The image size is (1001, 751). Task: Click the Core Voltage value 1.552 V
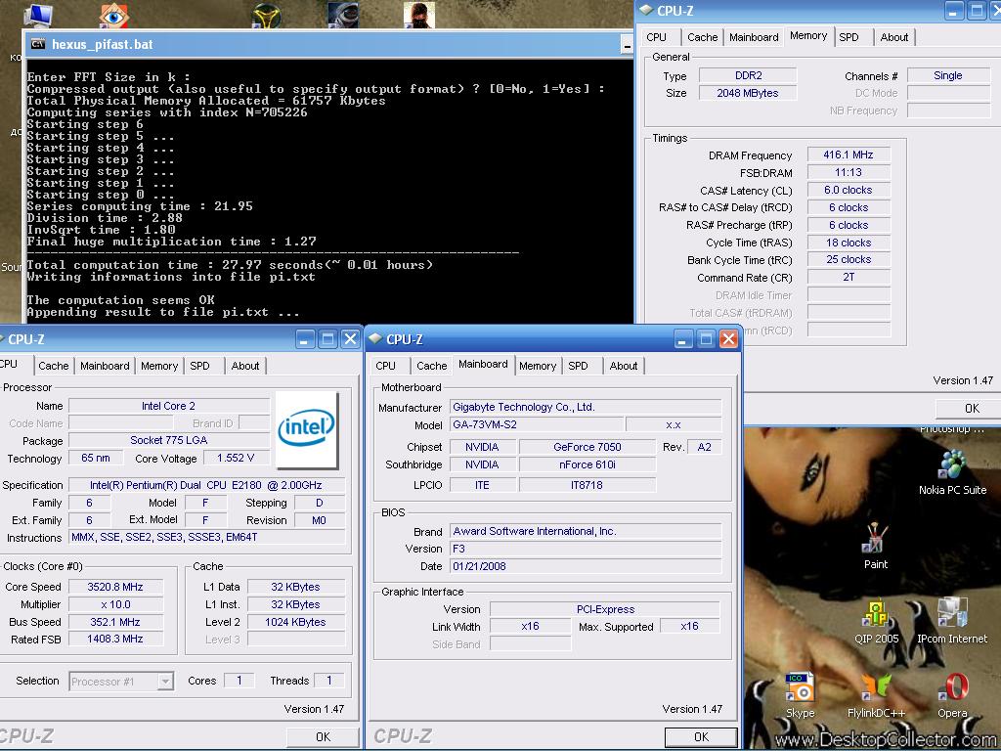pos(236,458)
